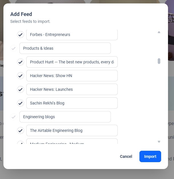
Task: Click the feed list scrollbar thumb
Action: [159, 61]
